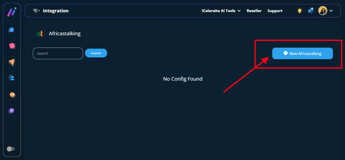Collapse the sidebar using the hamburger menu icon
Screen dimensions: 345x160
(x=36, y=11)
